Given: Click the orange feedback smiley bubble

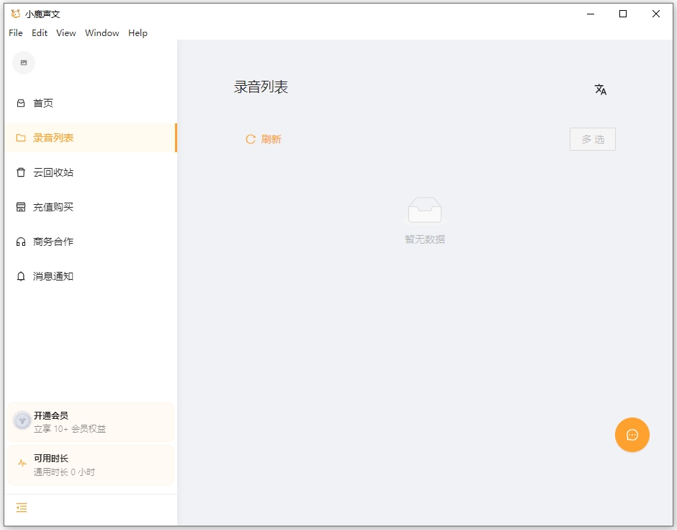Looking at the screenshot, I should pyautogui.click(x=632, y=435).
